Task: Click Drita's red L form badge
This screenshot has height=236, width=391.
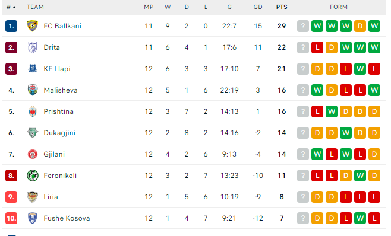Action: [x=317, y=47]
